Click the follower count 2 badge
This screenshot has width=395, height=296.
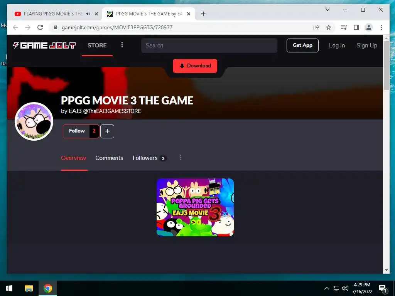click(94, 131)
